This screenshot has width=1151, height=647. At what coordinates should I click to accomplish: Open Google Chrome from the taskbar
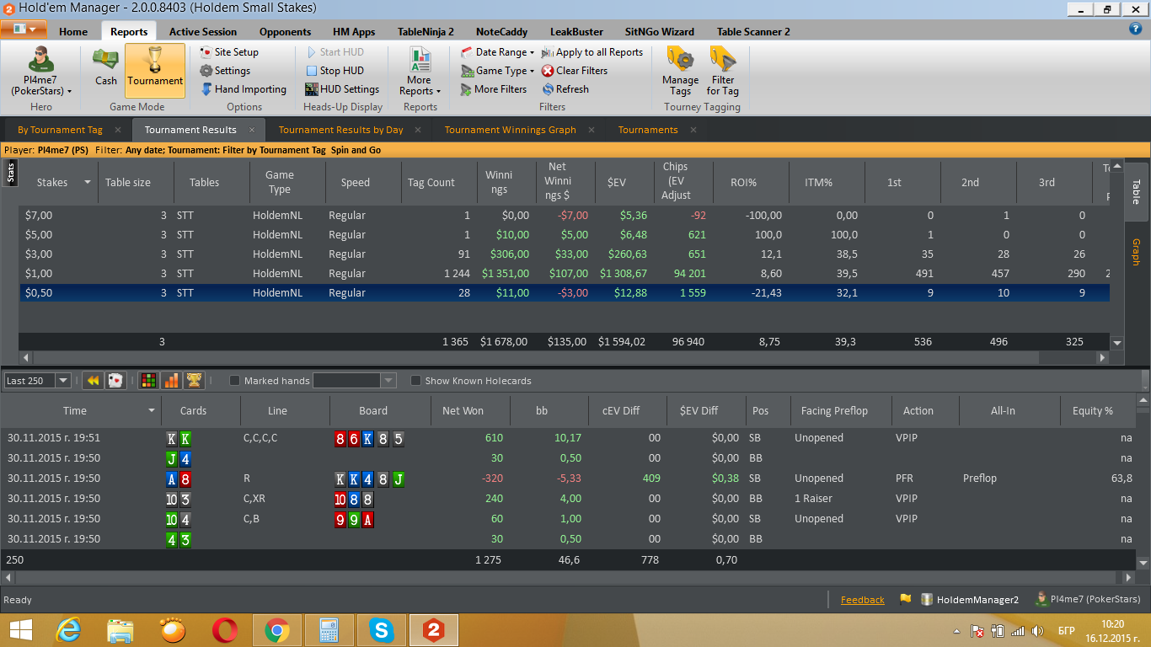point(277,629)
